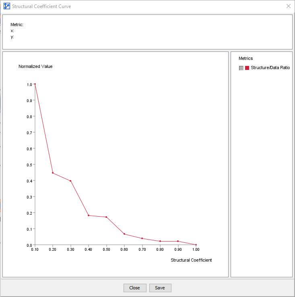The height and width of the screenshot is (297, 295).
Task: Pick the curve data point at 0.70
Action: coord(142,238)
